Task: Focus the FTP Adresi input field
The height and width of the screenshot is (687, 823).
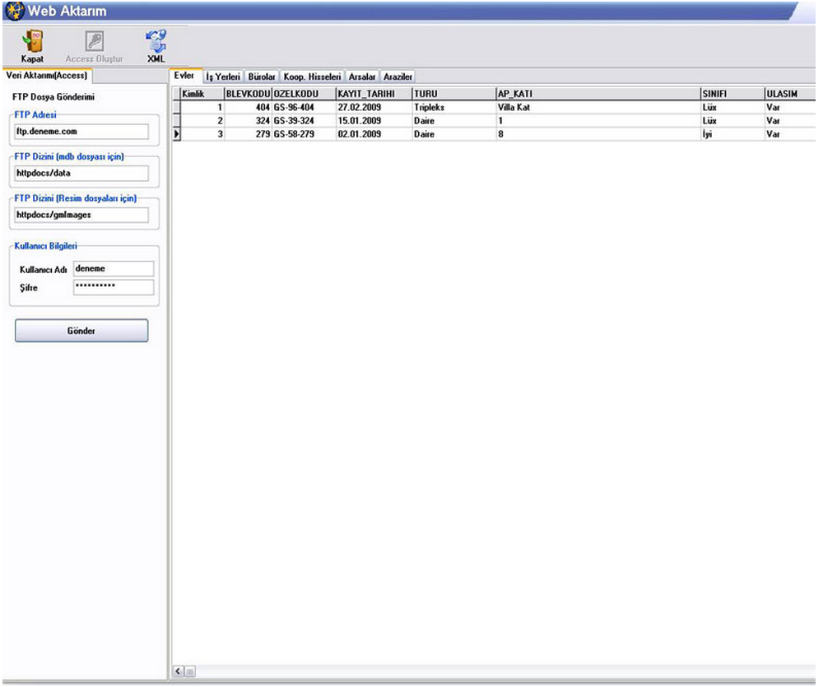Action: point(81,131)
